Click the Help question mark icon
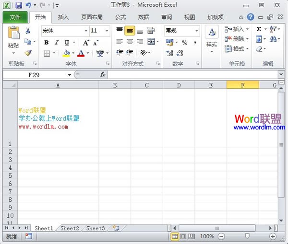 click(x=251, y=17)
